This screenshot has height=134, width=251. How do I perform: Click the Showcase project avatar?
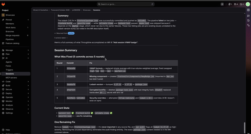point(3,15)
